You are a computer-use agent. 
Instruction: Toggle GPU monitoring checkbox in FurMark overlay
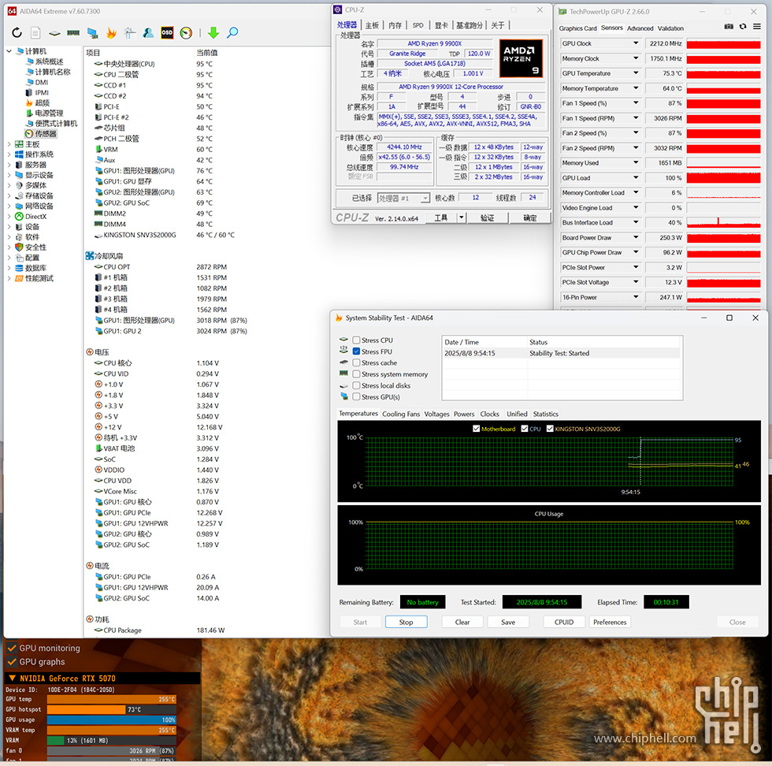point(12,649)
